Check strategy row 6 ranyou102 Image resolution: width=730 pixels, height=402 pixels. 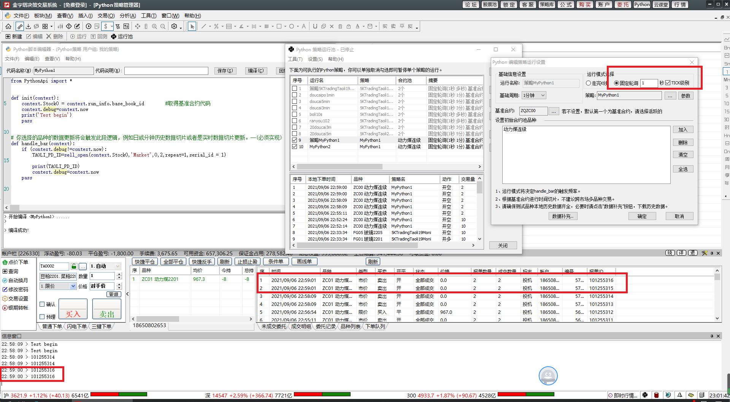tap(294, 121)
